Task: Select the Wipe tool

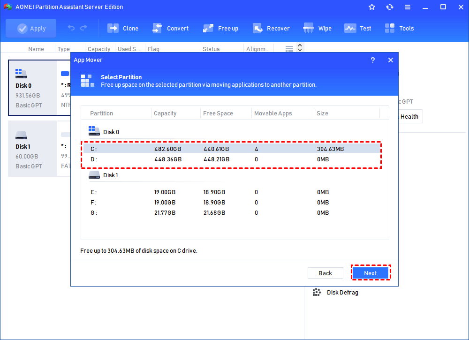Action: pos(318,28)
